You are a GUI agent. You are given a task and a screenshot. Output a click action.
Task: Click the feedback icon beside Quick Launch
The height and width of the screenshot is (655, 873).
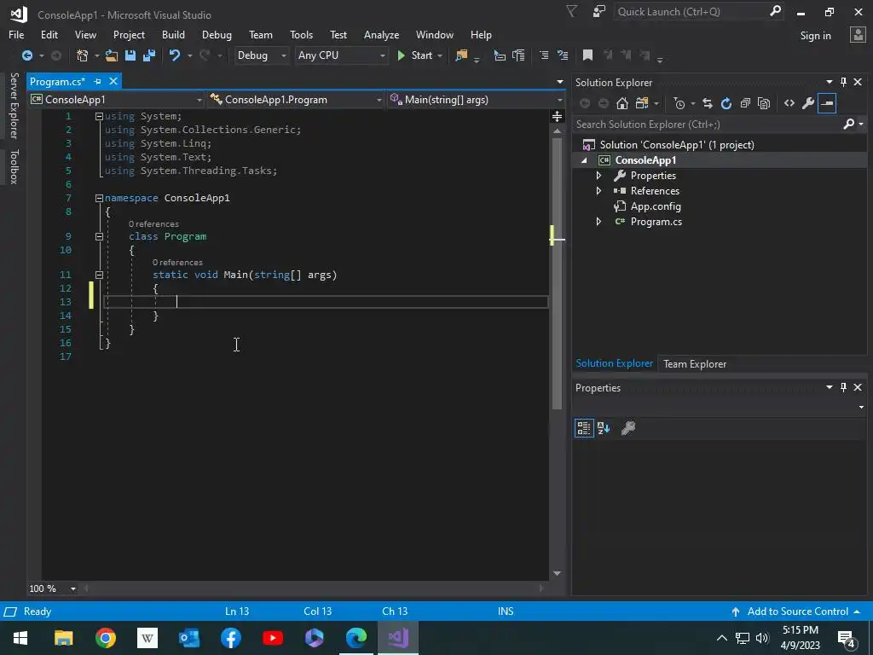599,12
